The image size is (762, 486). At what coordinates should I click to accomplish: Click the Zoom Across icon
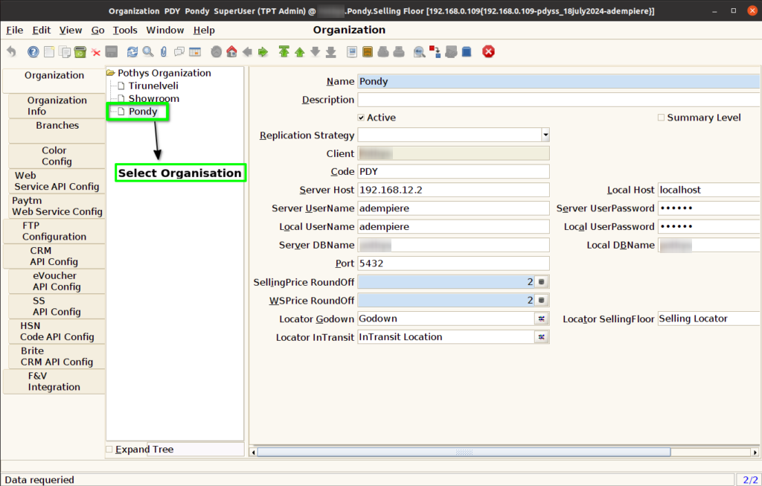(x=420, y=51)
